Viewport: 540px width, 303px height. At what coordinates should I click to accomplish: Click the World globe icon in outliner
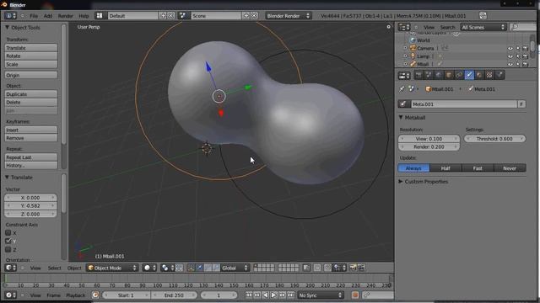[413, 40]
